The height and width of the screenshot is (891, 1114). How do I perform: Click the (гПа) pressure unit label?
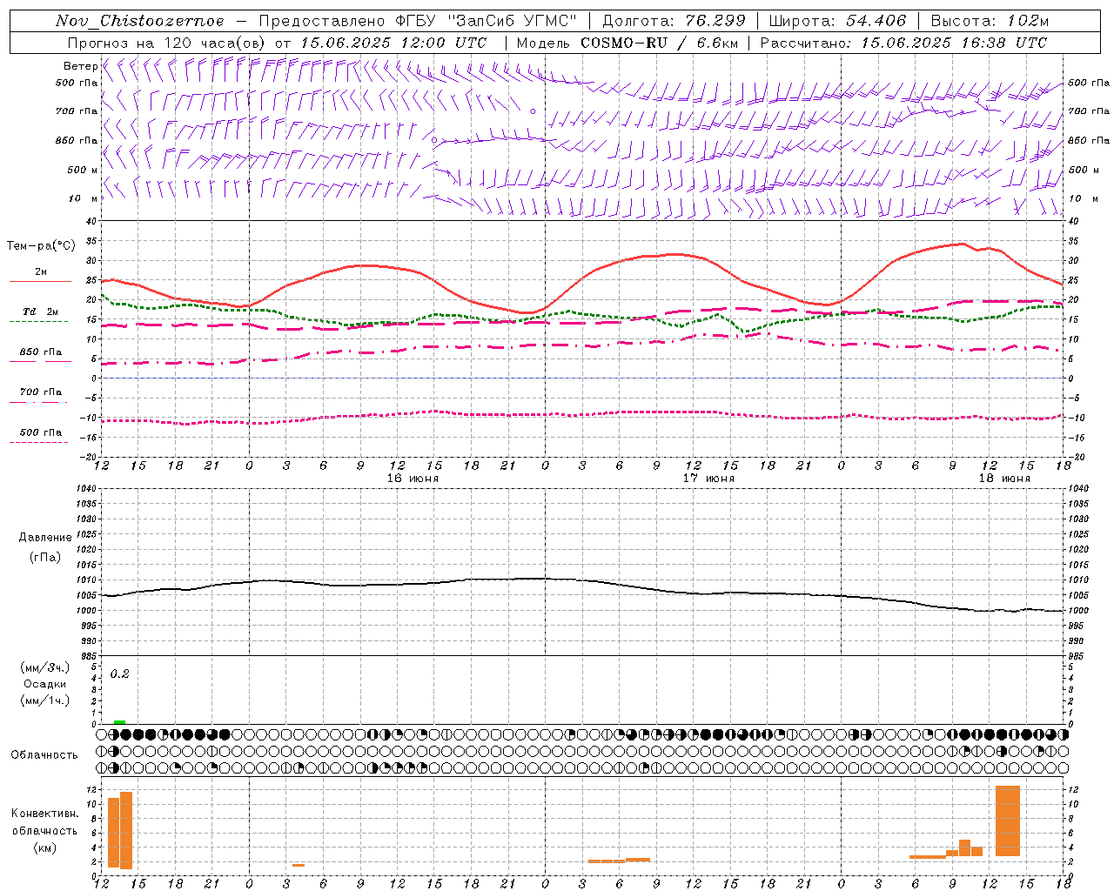point(44,558)
